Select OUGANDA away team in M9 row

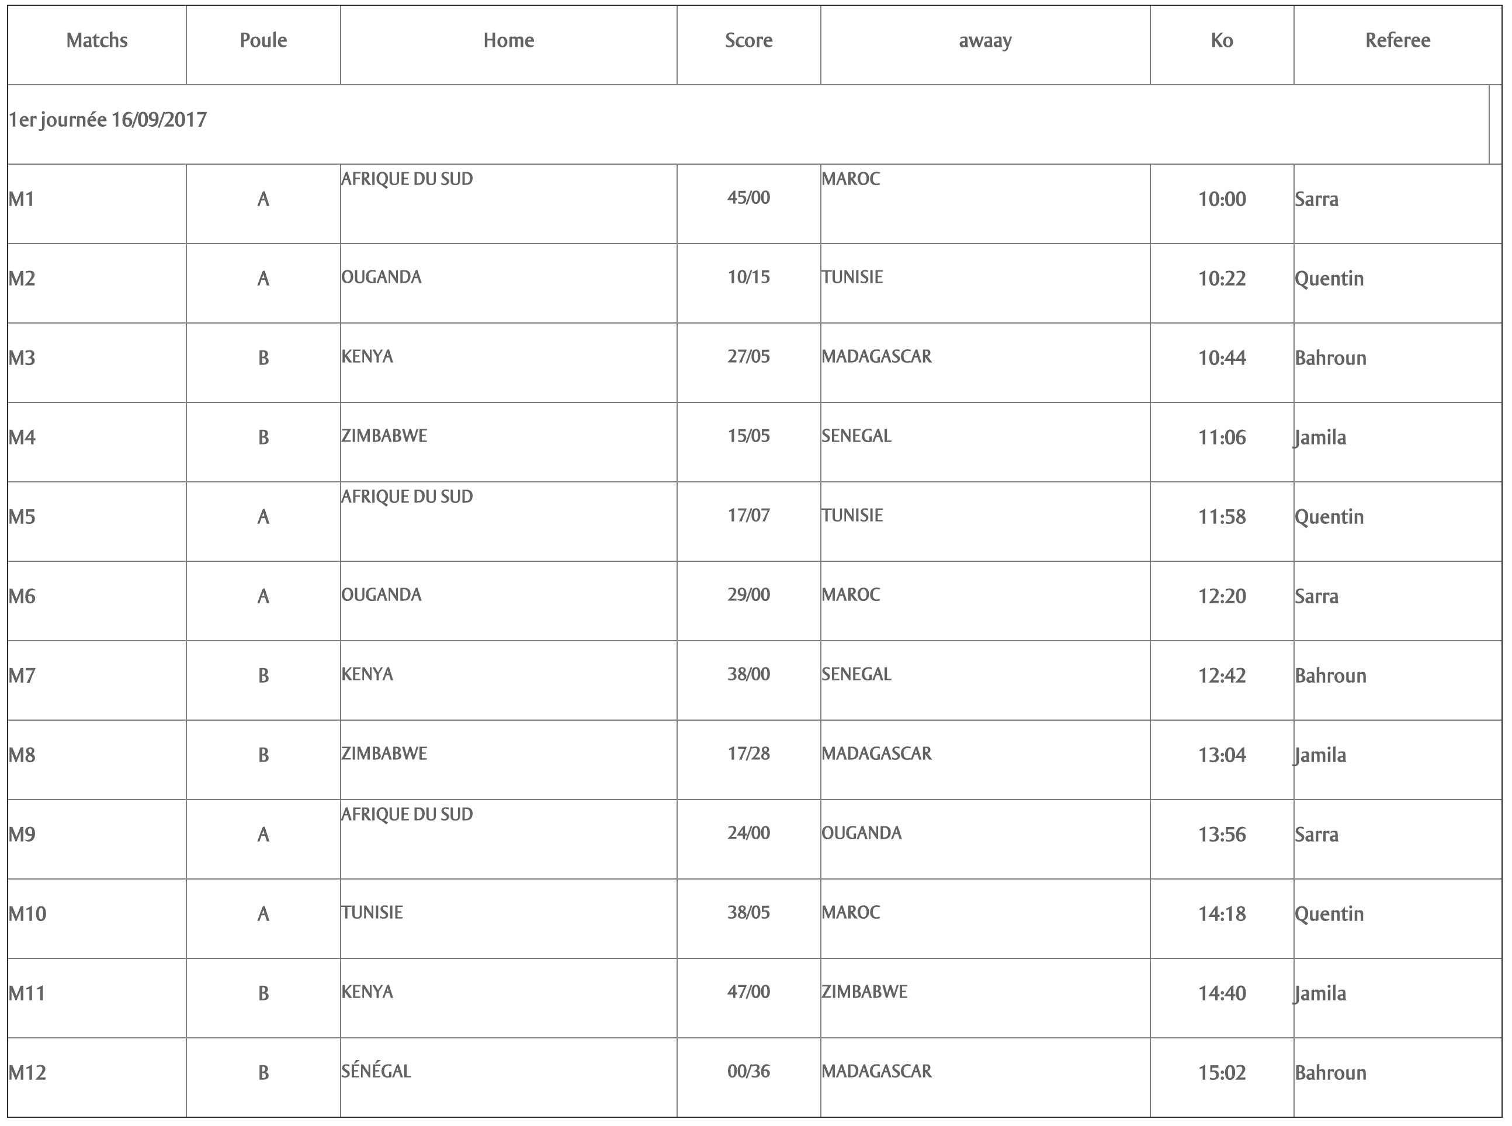(x=862, y=833)
